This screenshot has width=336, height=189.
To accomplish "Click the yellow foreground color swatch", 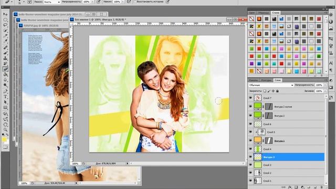I will coord(4,140).
